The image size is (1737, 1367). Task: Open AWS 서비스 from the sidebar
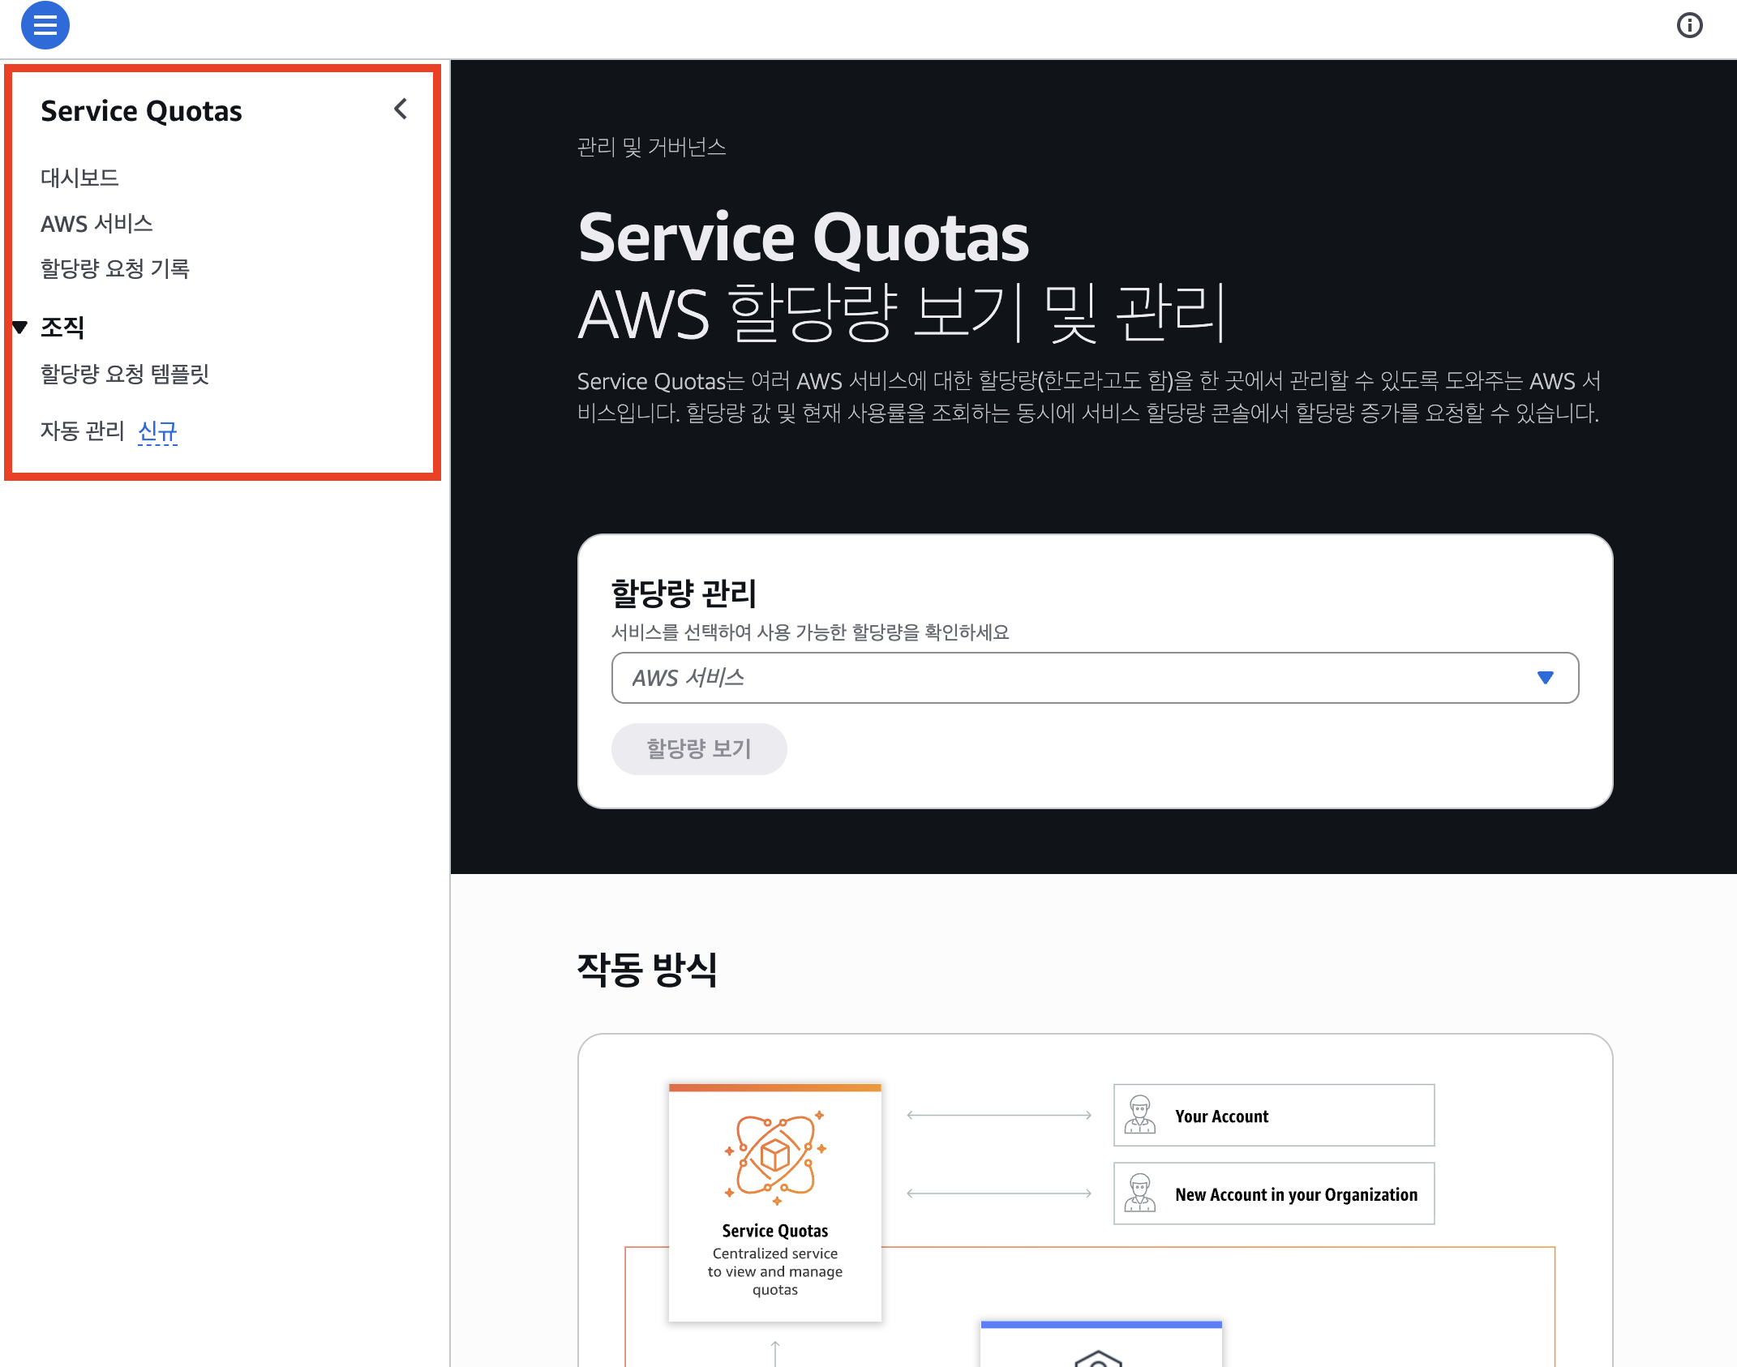tap(96, 223)
